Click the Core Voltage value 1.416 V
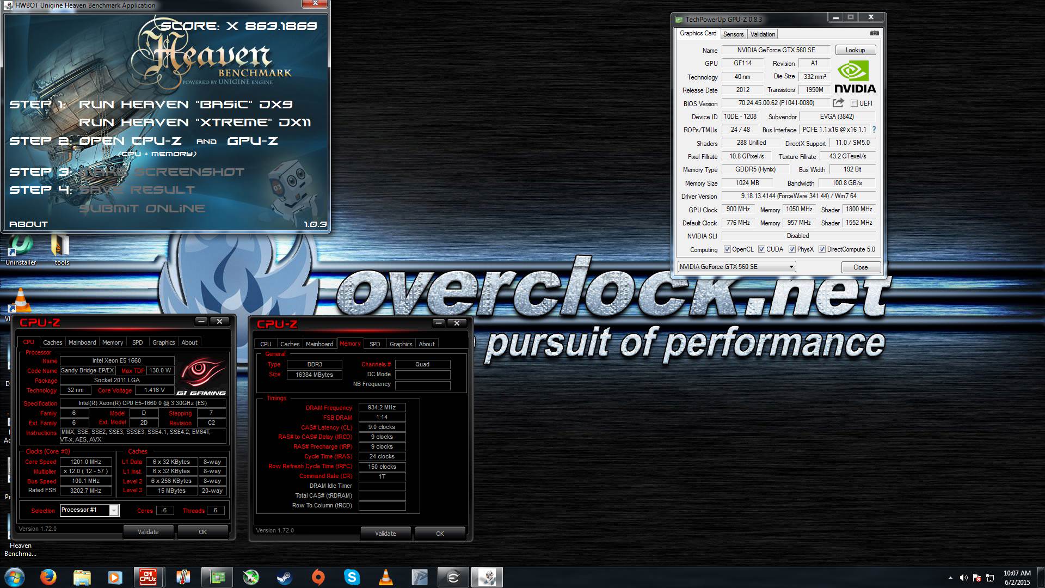1045x588 pixels. pyautogui.click(x=154, y=390)
